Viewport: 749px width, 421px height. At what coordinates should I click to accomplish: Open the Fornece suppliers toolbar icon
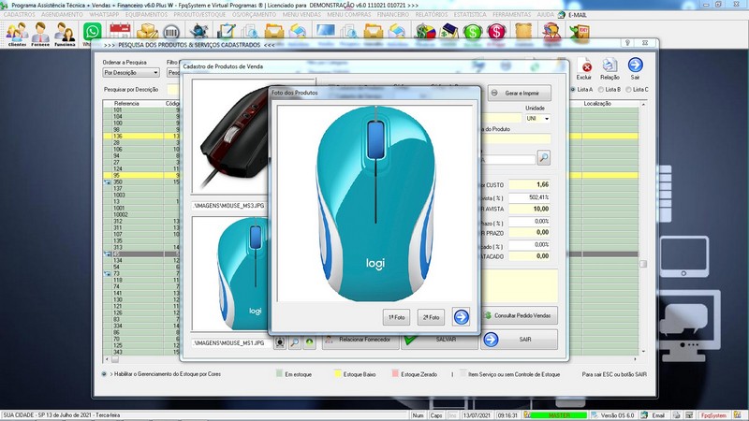click(x=40, y=34)
